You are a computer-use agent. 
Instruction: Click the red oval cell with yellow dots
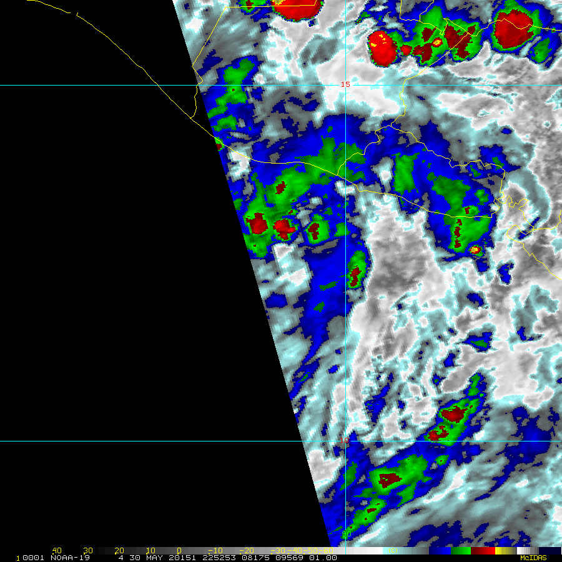[383, 47]
